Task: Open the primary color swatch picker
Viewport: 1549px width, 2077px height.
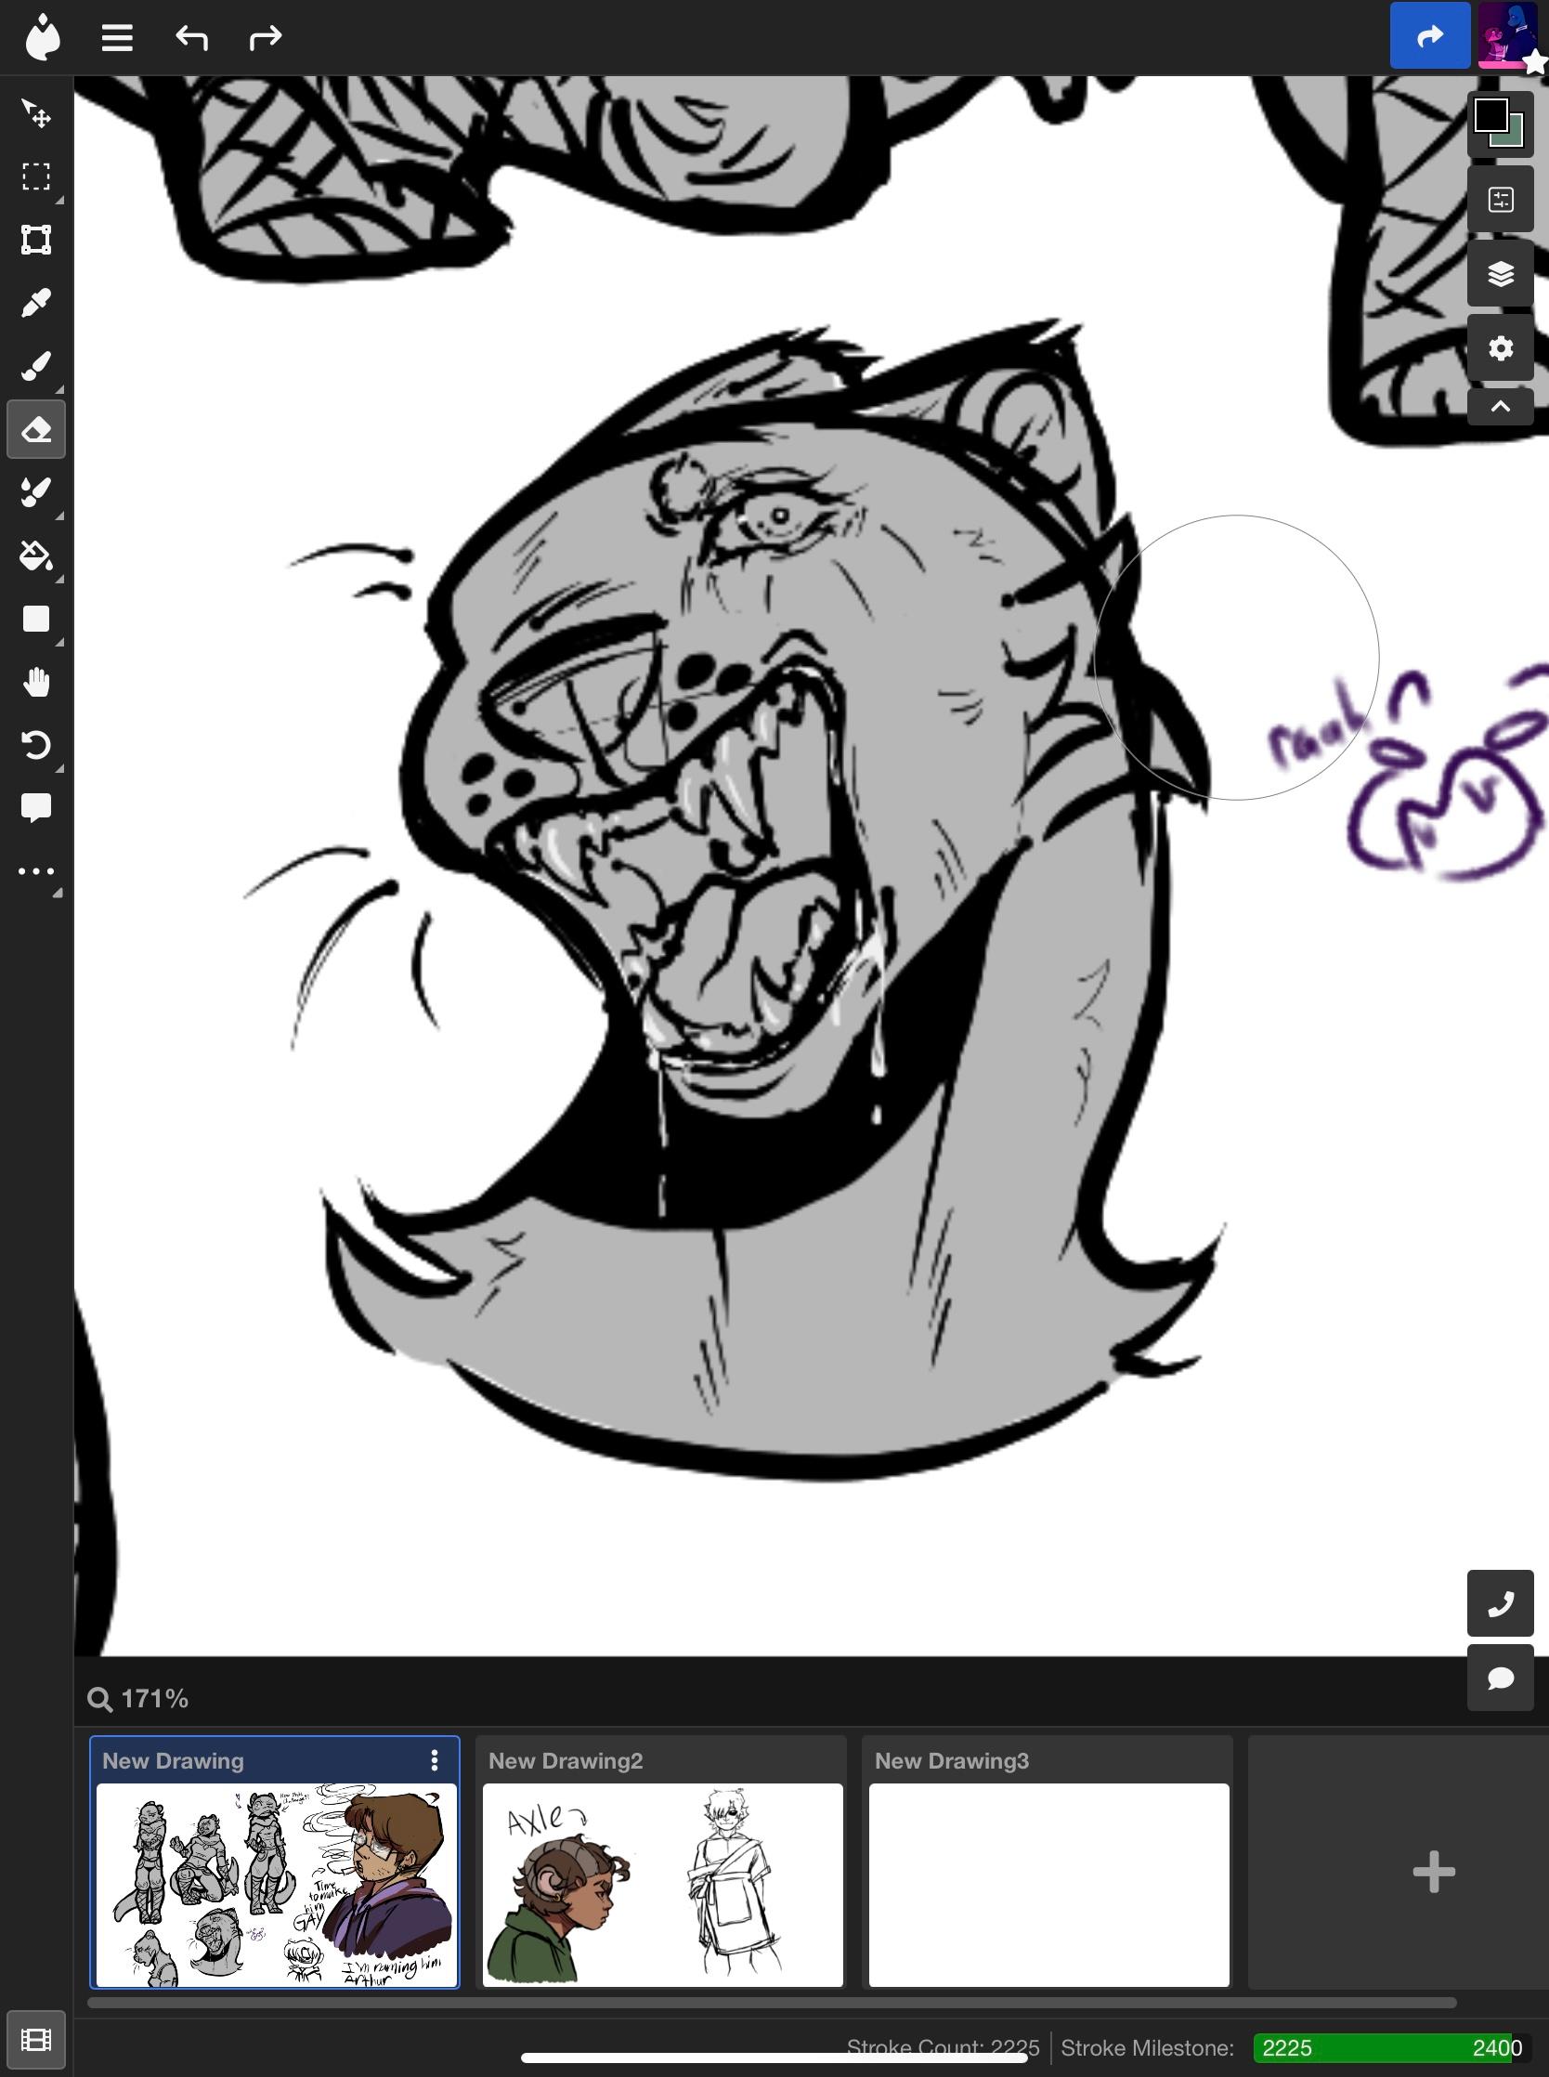Action: pos(1490,116)
